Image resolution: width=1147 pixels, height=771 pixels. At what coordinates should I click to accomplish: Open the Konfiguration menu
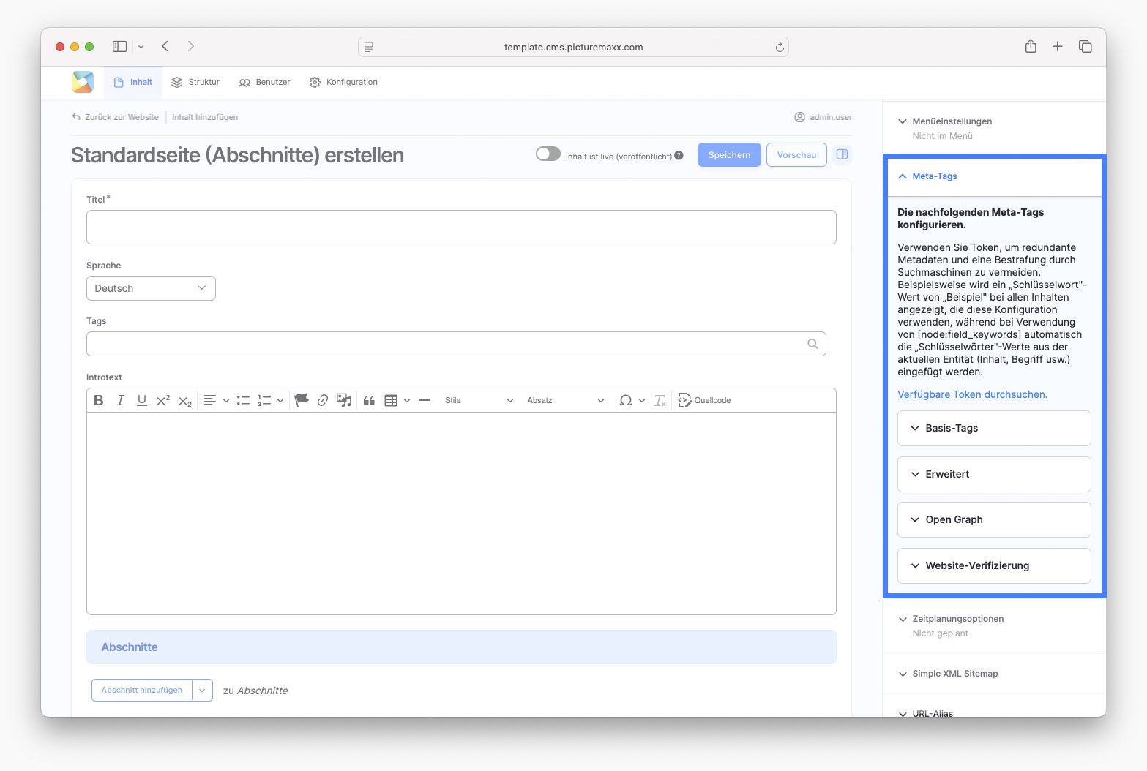pyautogui.click(x=343, y=82)
